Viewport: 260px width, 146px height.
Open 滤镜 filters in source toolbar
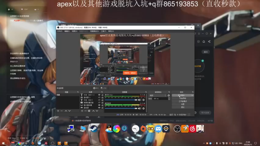(x=104, y=88)
